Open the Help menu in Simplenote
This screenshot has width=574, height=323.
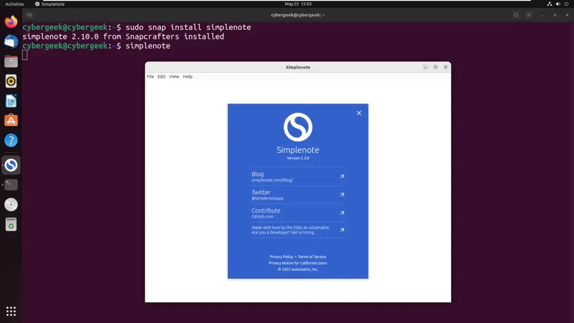pos(188,76)
